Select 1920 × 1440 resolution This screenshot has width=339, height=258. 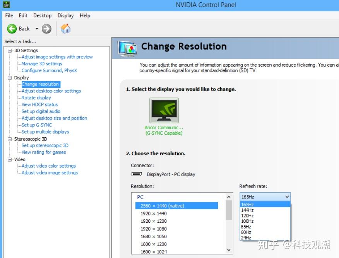(154, 214)
